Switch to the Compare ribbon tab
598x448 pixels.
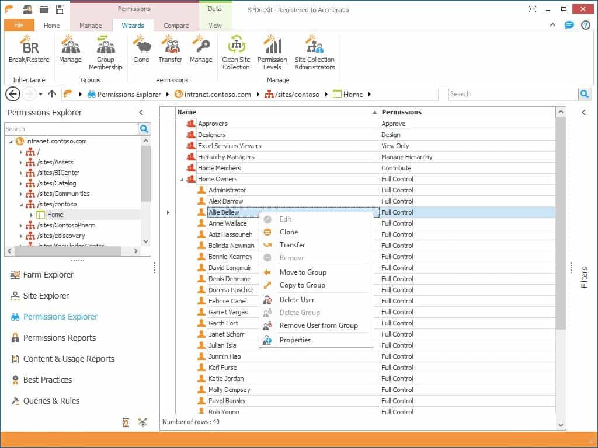pyautogui.click(x=176, y=26)
